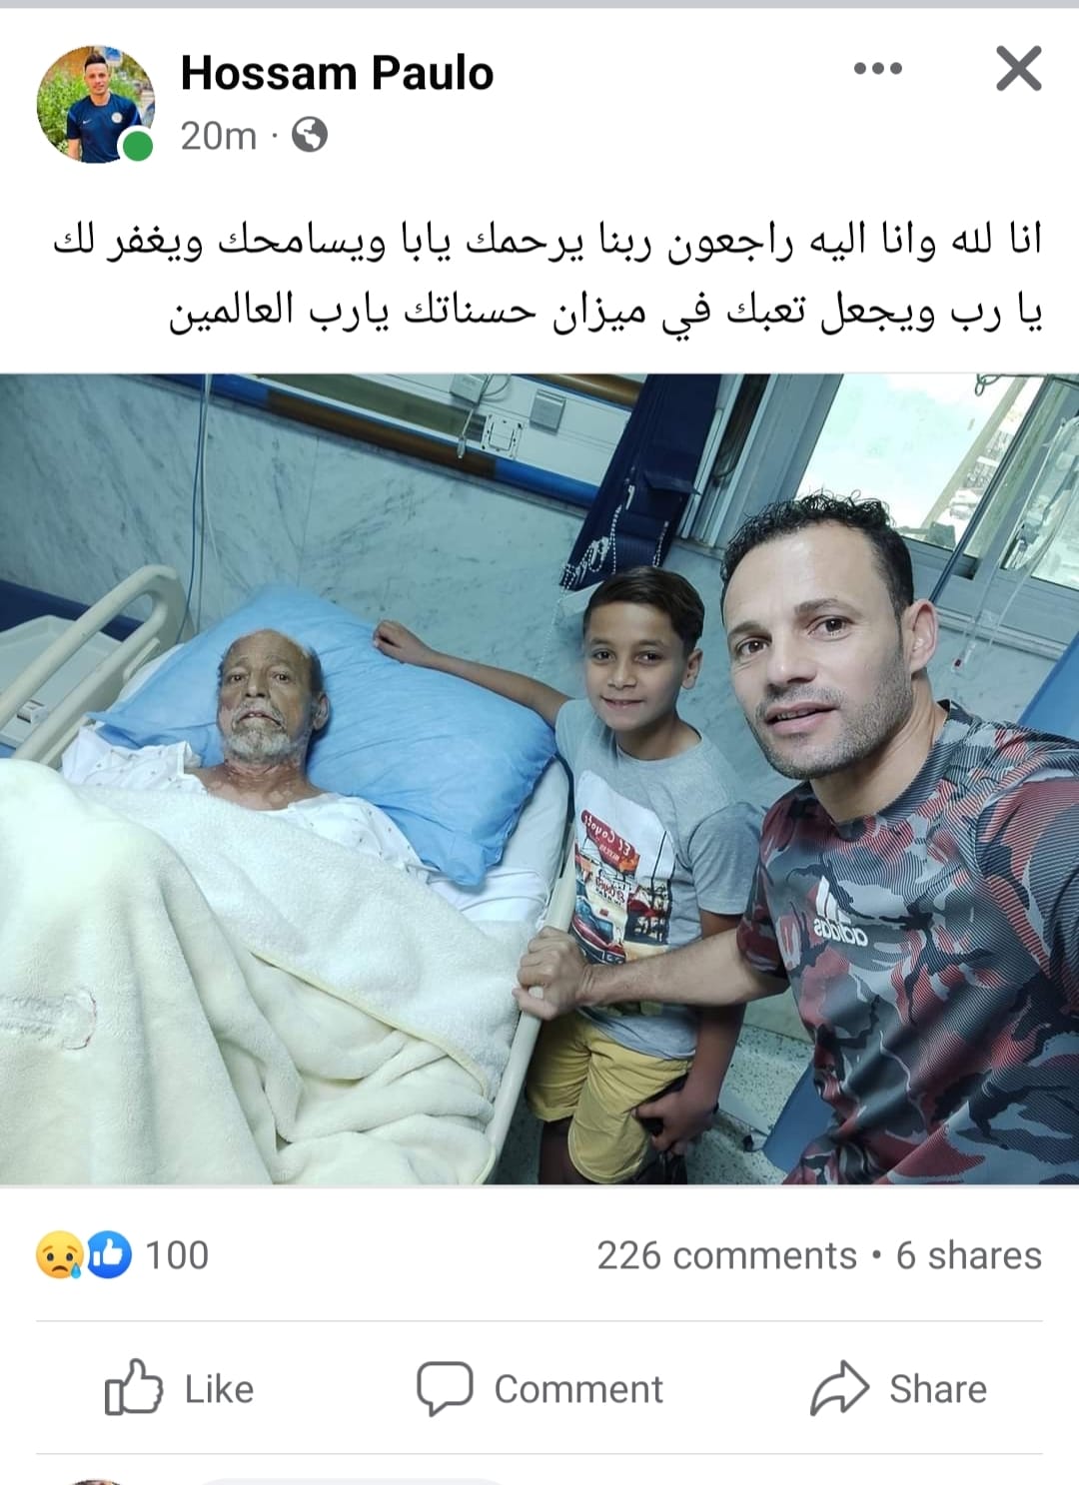Tap the thumbs-up outline Like icon

[x=133, y=1387]
